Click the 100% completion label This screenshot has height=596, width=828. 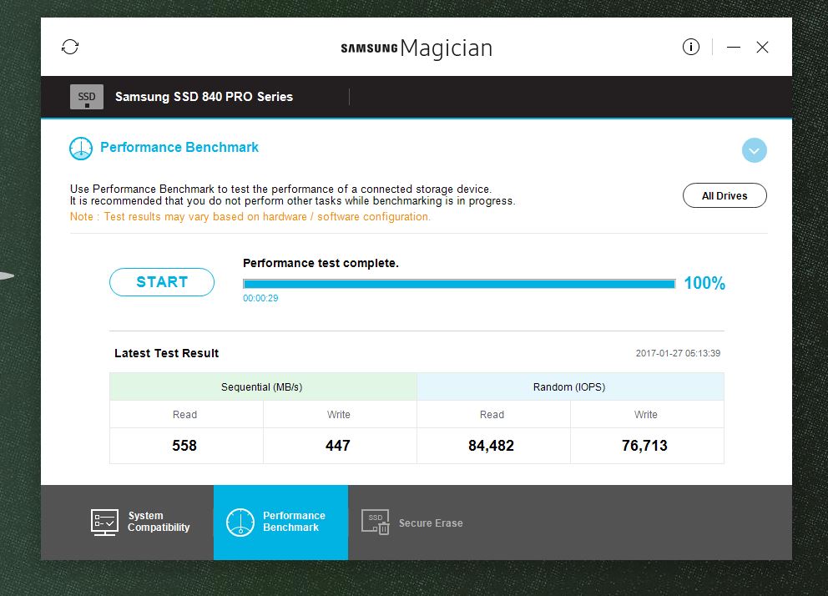click(704, 284)
